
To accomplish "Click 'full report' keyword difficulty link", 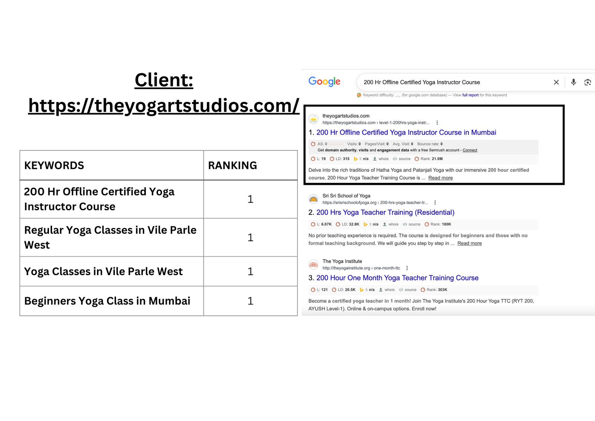I will coord(470,95).
